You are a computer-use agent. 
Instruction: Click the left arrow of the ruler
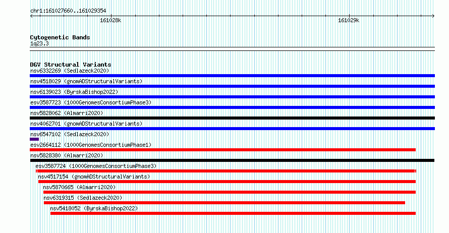[31, 16]
